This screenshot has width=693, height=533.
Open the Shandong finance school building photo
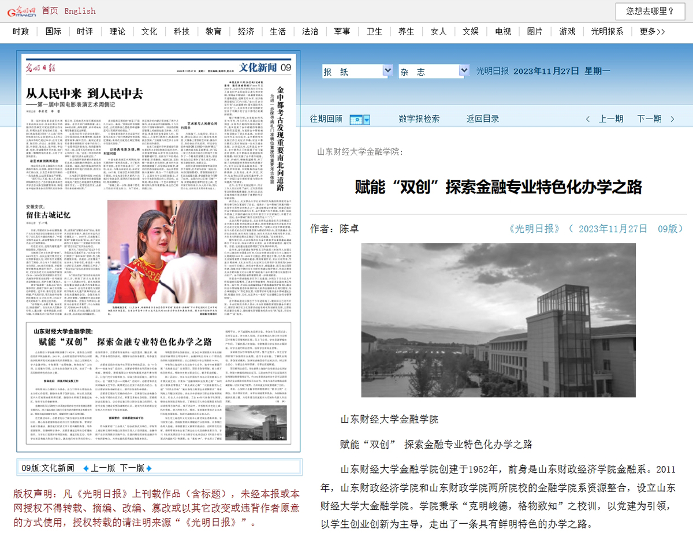pyautogui.click(x=498, y=320)
